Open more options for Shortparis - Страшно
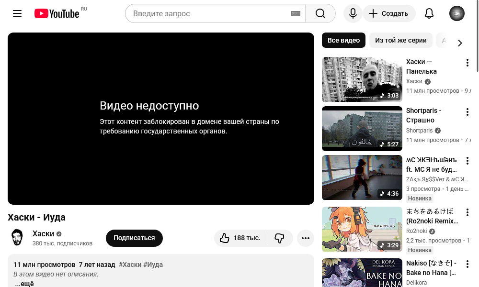 [467, 112]
